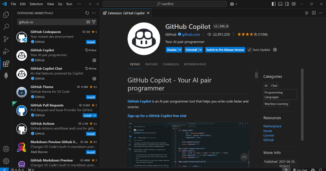Refresh the extensions marketplace list
The image size is (326, 171).
[x=87, y=13]
